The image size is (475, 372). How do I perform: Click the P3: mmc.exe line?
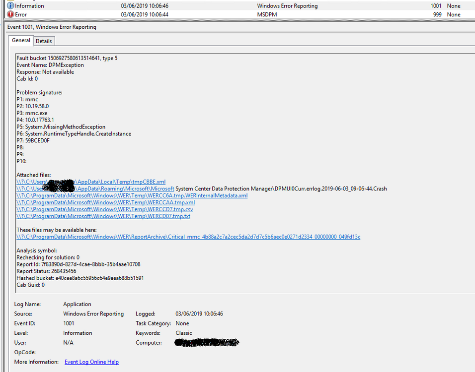tap(32, 113)
